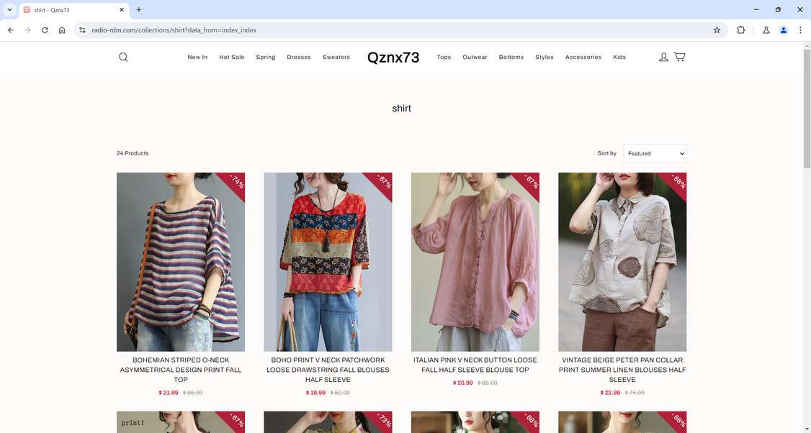The width and height of the screenshot is (811, 433).
Task: Open the New In menu
Action: (x=197, y=58)
